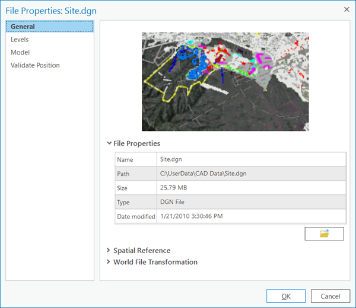
Task: Click the 25.79 MB size value
Action: click(x=251, y=188)
